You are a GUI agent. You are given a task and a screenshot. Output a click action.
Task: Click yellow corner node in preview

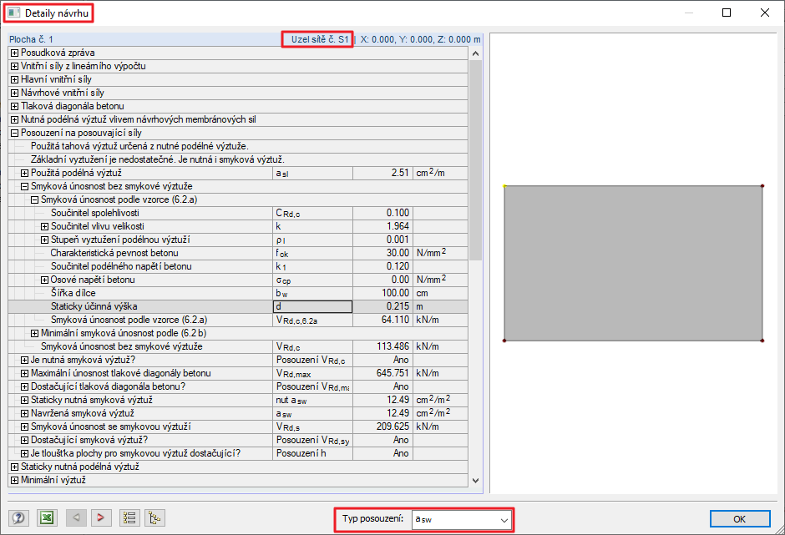(x=504, y=186)
